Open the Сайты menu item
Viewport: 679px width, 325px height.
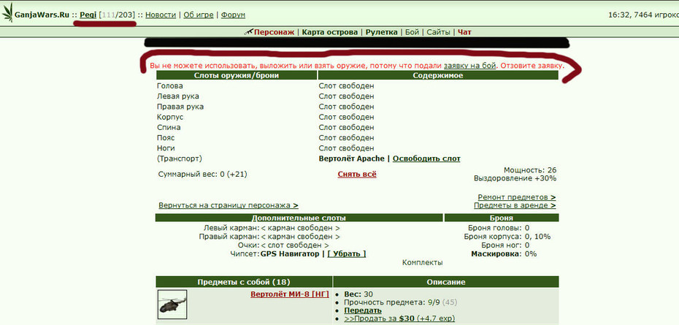click(x=438, y=32)
